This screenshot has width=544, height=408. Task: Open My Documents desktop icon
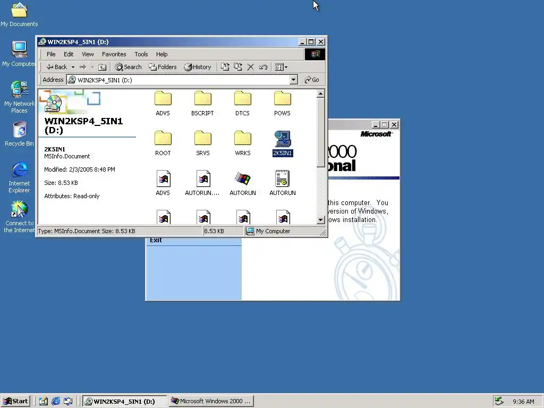[x=19, y=14]
